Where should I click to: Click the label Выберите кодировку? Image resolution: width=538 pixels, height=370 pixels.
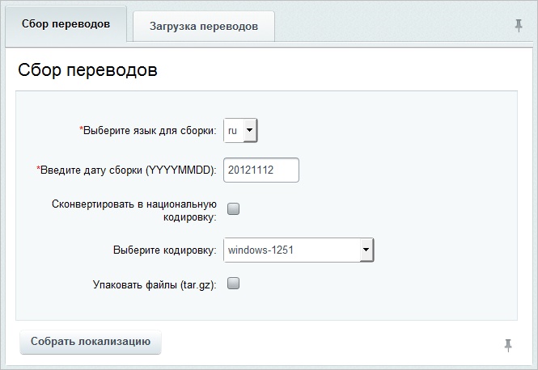click(165, 250)
